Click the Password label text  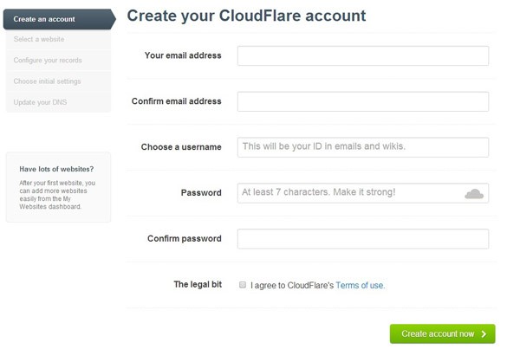(201, 192)
